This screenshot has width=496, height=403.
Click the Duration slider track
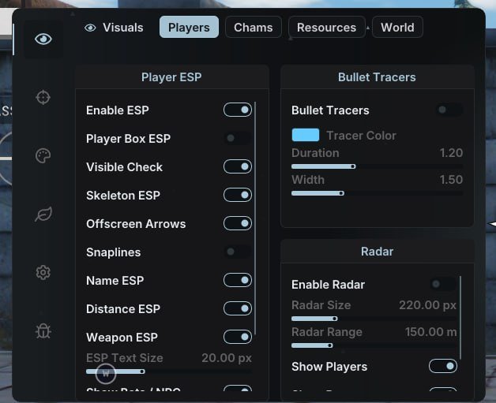377,166
